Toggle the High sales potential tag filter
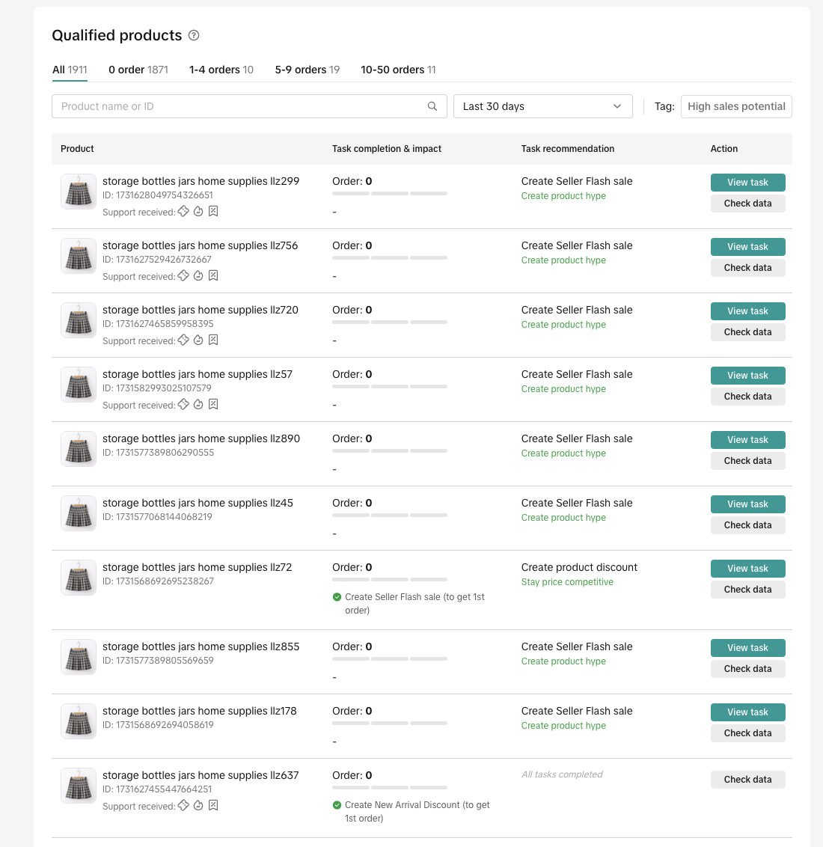823x847 pixels. point(736,106)
